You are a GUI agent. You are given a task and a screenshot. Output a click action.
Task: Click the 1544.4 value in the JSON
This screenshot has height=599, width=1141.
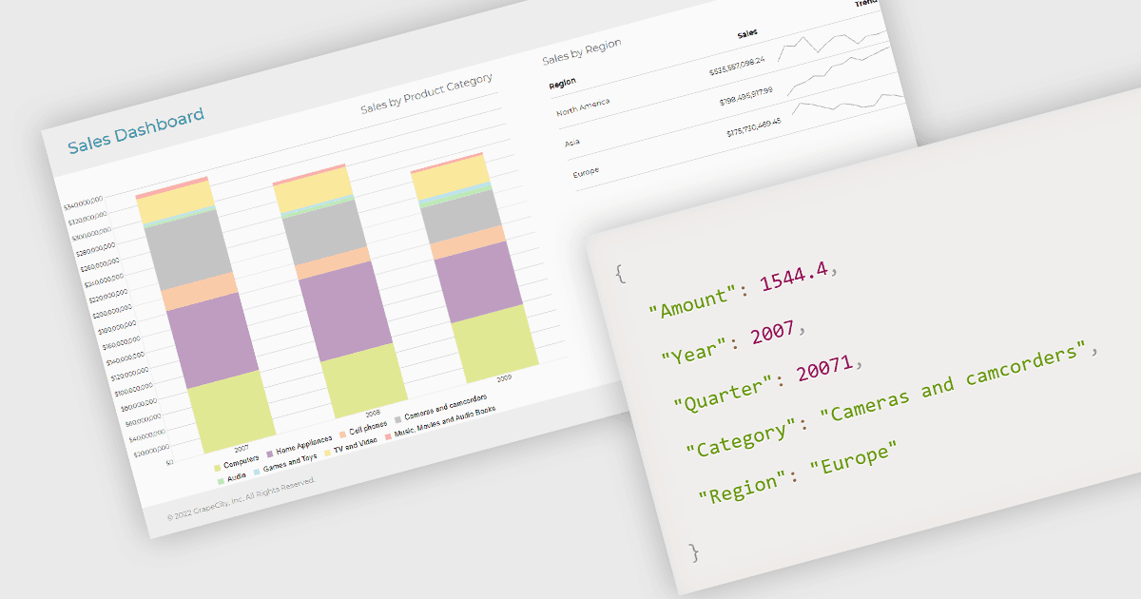point(796,275)
